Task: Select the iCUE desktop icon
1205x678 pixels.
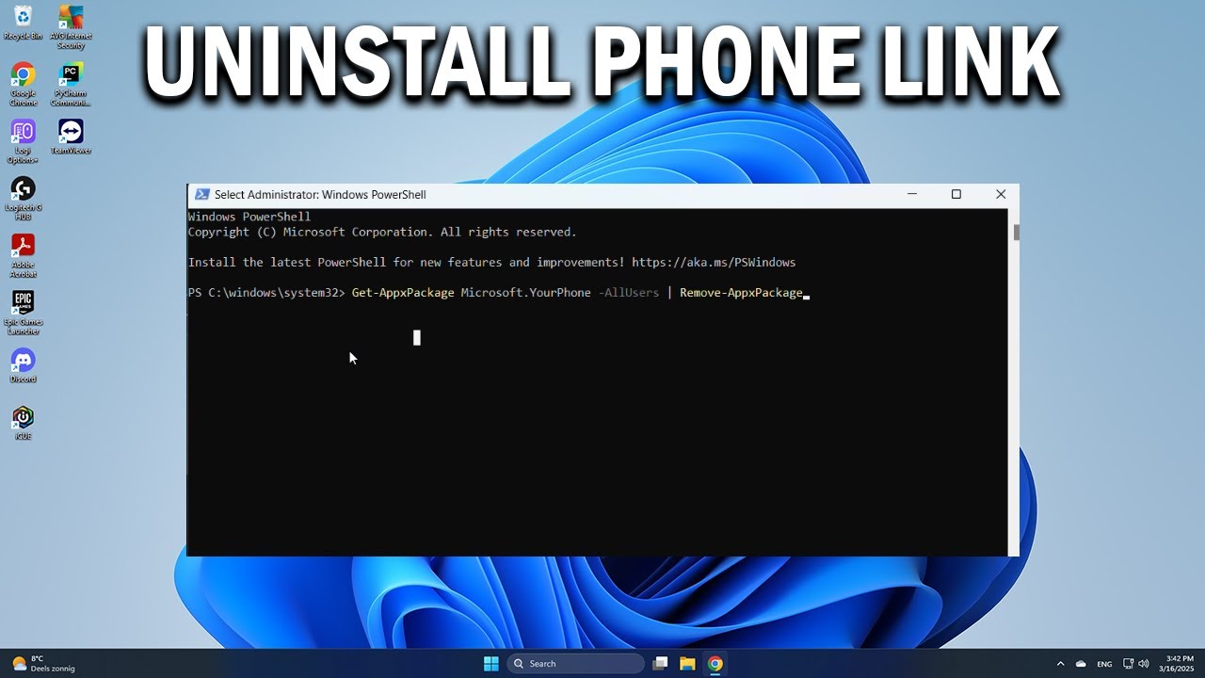Action: (x=23, y=423)
